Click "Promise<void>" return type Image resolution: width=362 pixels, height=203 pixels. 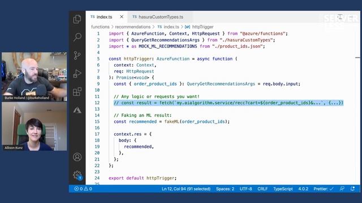point(132,78)
